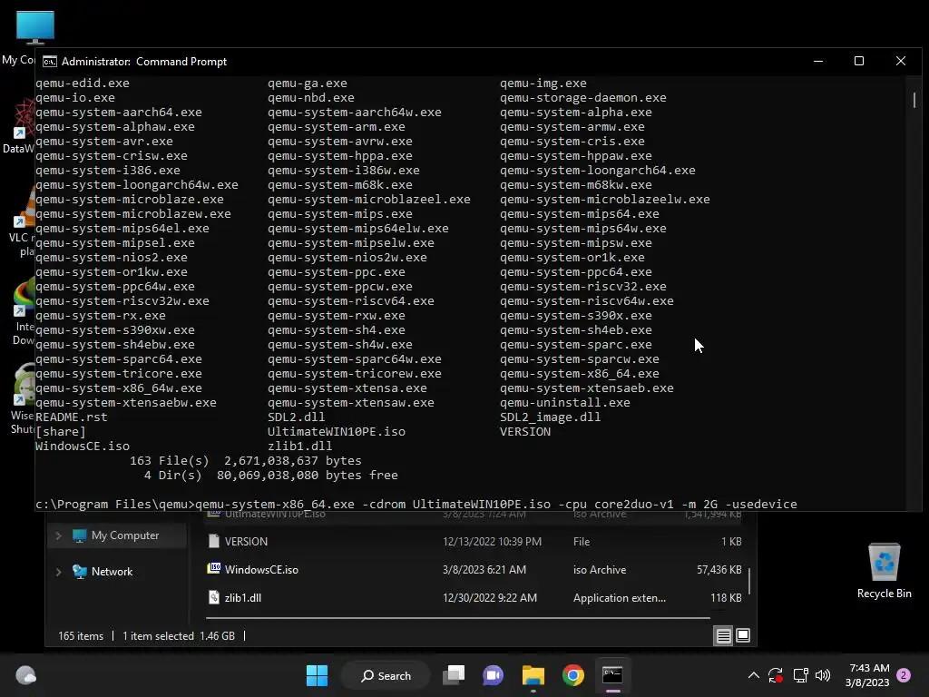Expand My Computer in Explorer tree

click(58, 535)
